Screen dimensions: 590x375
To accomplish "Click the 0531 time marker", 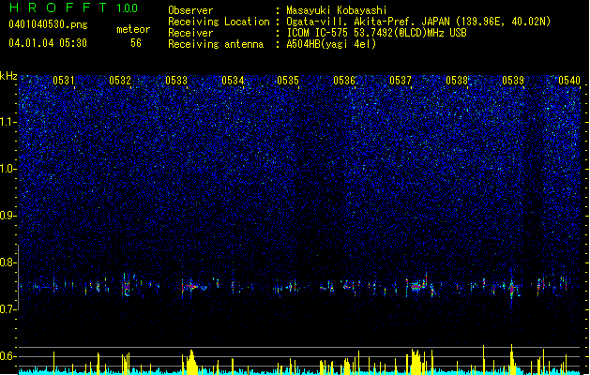I will (64, 81).
